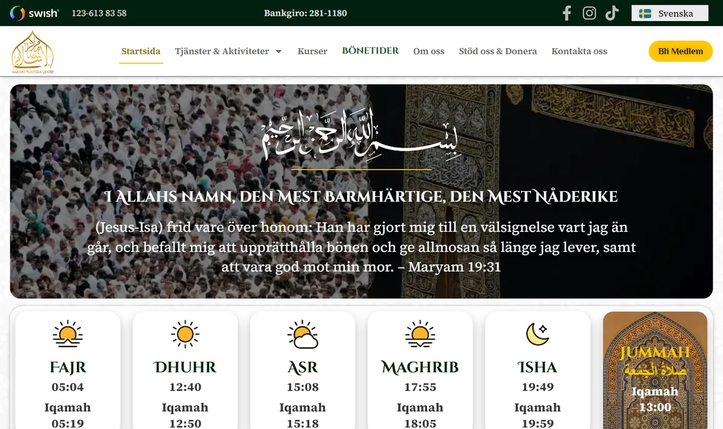Click the Jummah Iqamah time 13:00
This screenshot has width=723, height=429.
[x=655, y=407]
